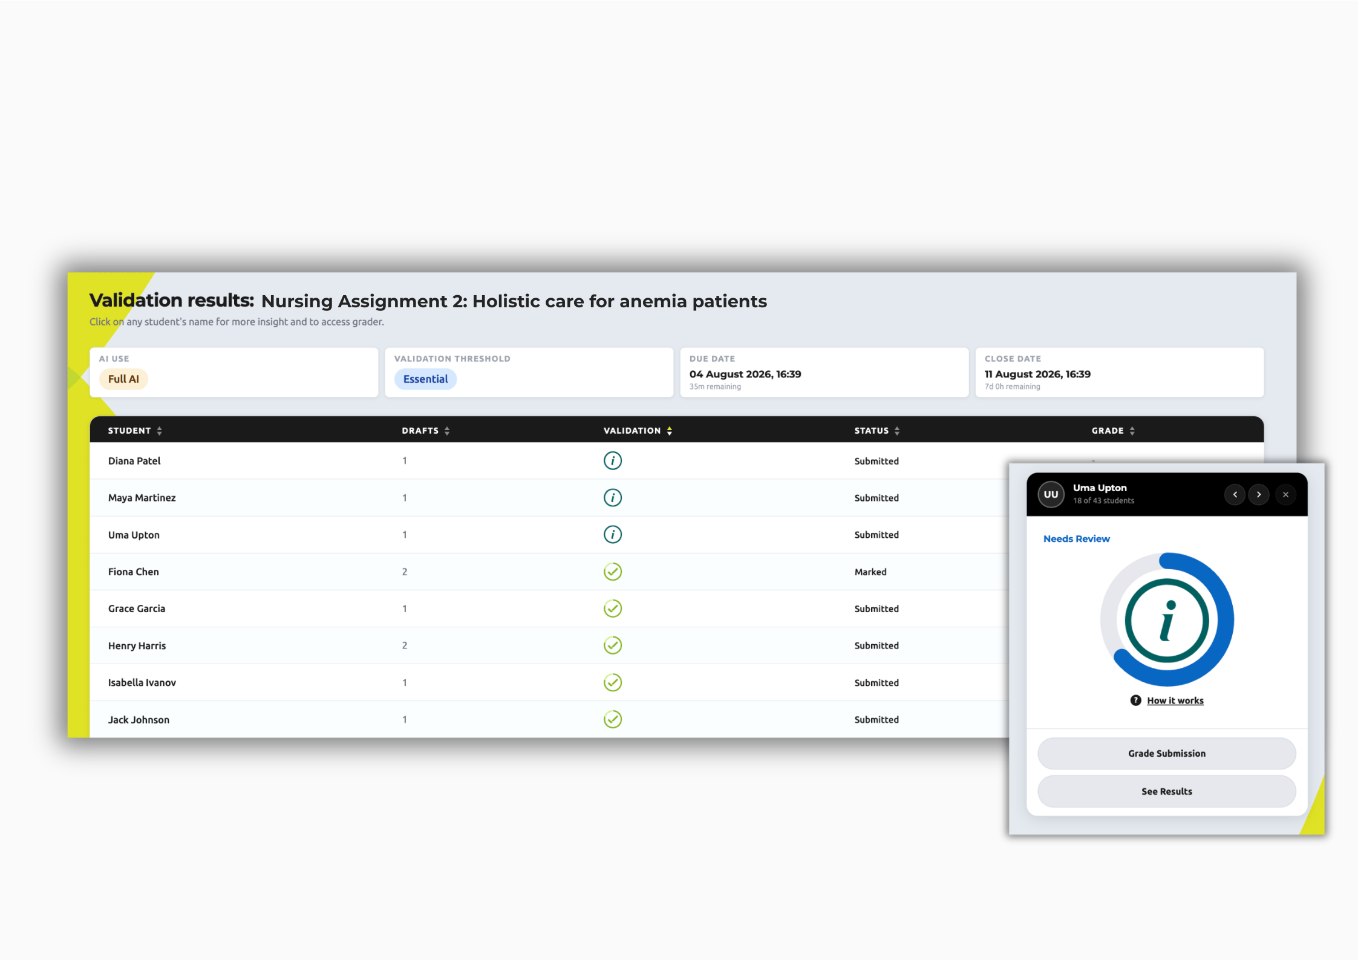Click Grace Garcia's Submitted status
The image size is (1358, 960).
pyautogui.click(x=876, y=609)
